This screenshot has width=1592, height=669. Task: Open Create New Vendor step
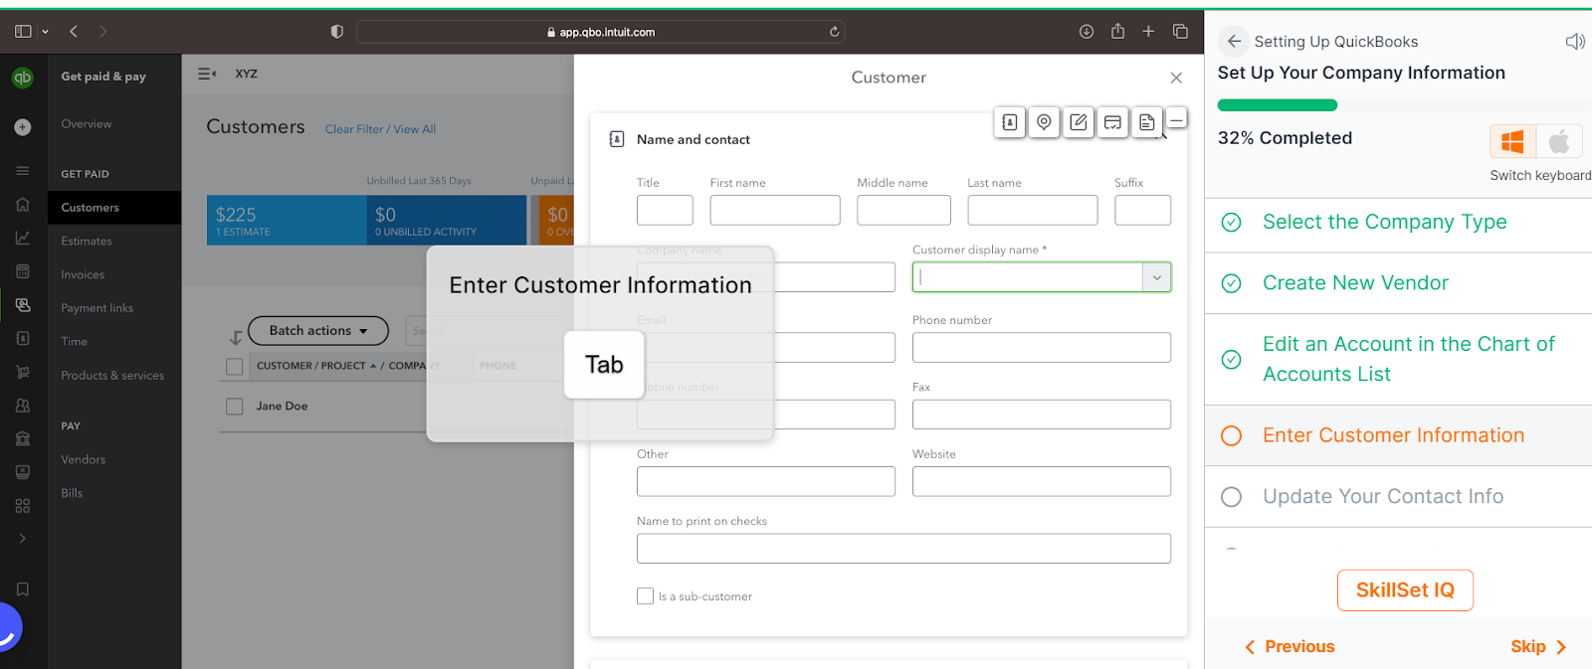pyautogui.click(x=1355, y=283)
